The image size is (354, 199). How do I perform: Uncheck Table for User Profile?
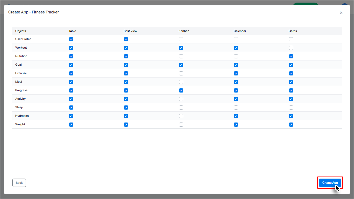pyautogui.click(x=71, y=39)
